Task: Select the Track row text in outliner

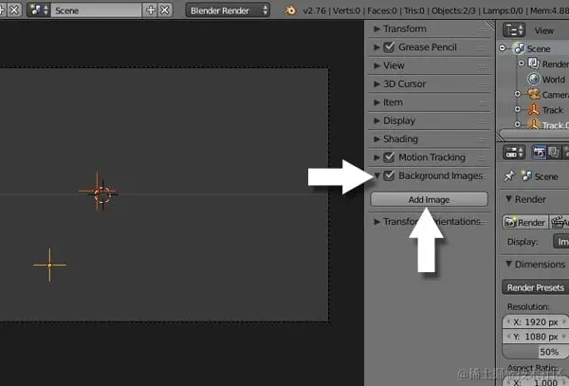Action: coord(552,110)
